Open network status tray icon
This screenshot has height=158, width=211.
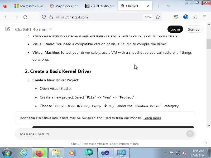pos(178,153)
